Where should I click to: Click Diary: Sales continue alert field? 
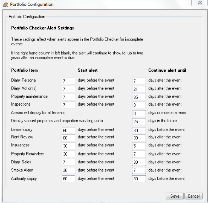[x=139, y=162]
